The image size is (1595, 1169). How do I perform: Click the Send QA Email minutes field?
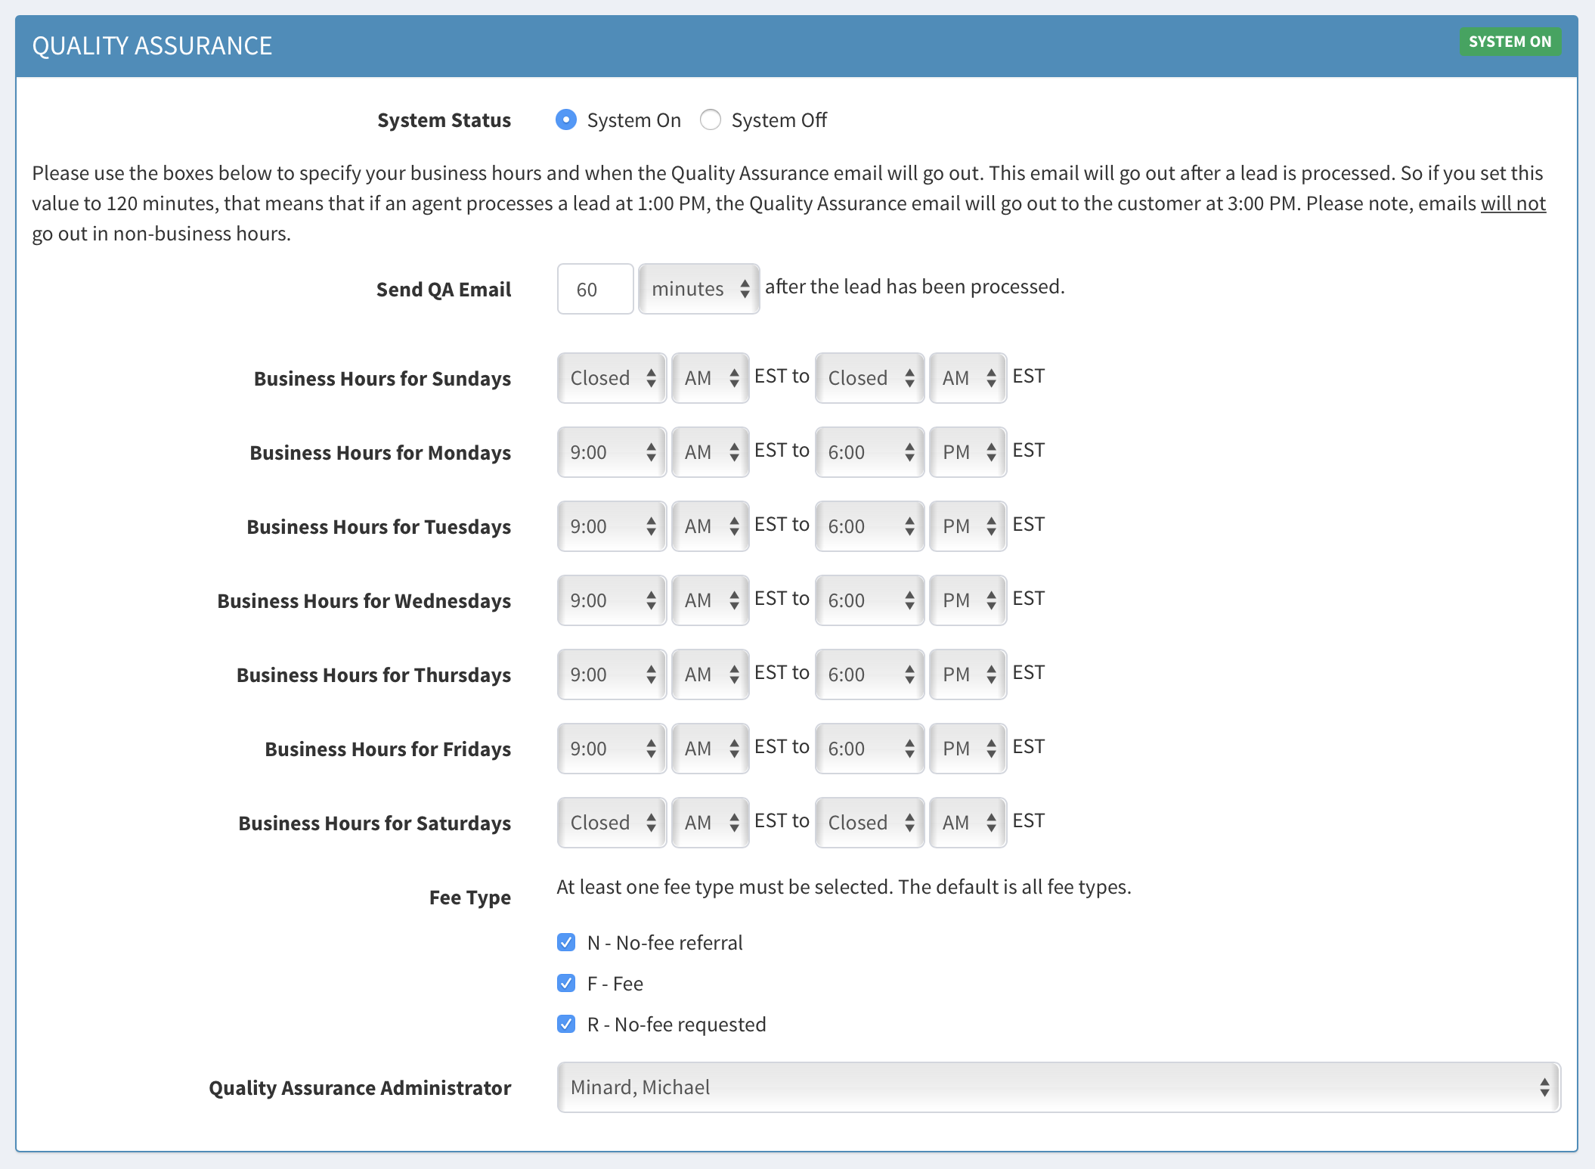[x=595, y=288]
